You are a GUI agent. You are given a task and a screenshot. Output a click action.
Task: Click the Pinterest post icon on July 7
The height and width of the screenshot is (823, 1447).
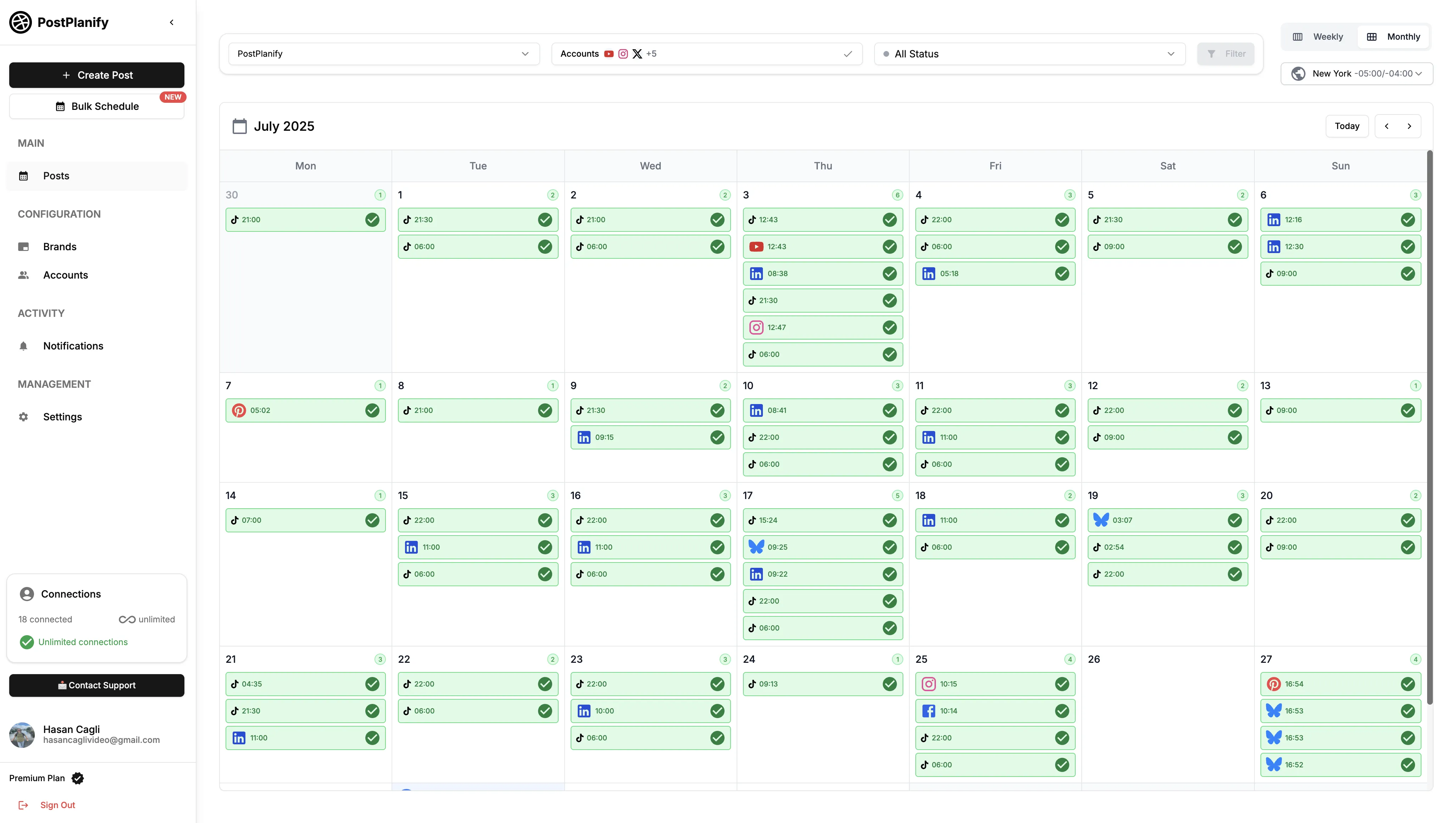click(239, 410)
